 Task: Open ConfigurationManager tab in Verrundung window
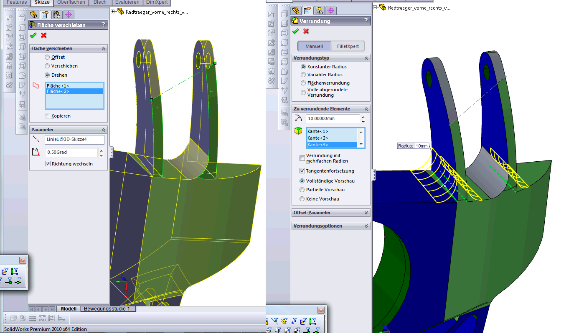[319, 10]
